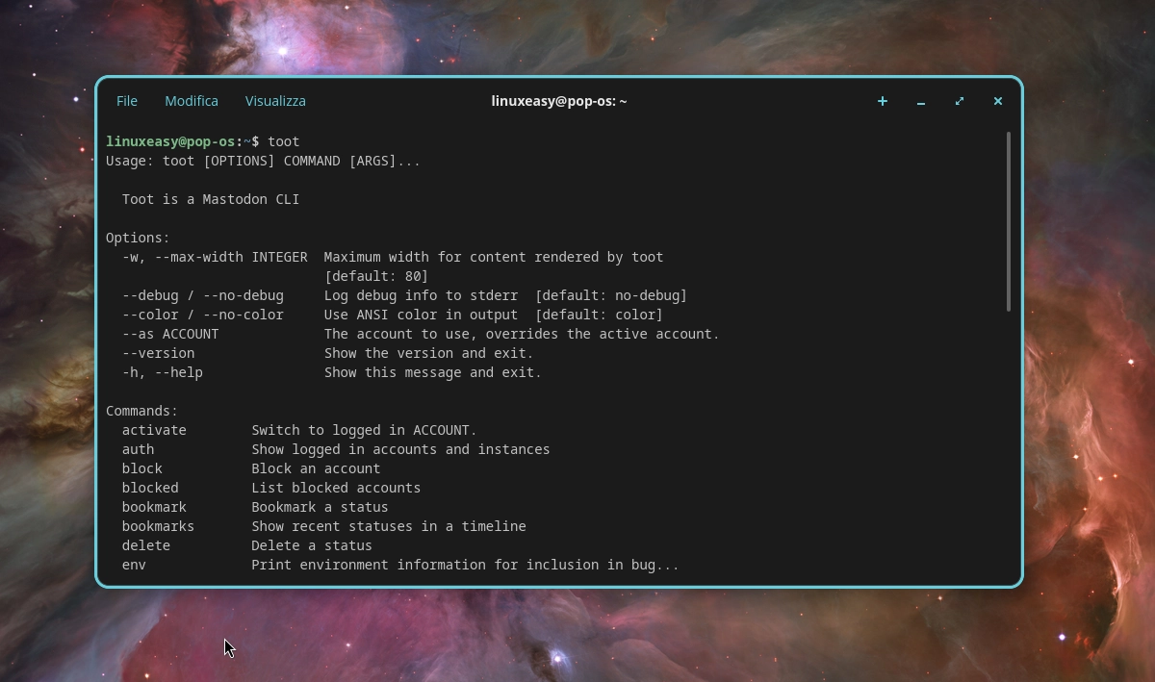Viewport: 1155px width, 682px height.
Task: Click 'Switch to logged in ACCOUNT.' description
Action: [365, 430]
